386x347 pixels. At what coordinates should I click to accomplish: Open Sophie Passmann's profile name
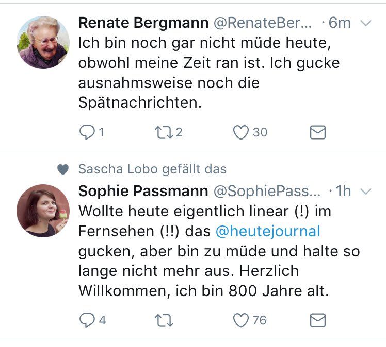[x=143, y=191]
